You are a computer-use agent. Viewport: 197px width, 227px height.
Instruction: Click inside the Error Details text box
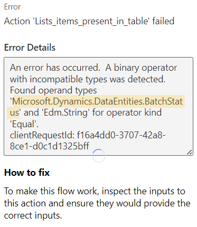pos(98,106)
